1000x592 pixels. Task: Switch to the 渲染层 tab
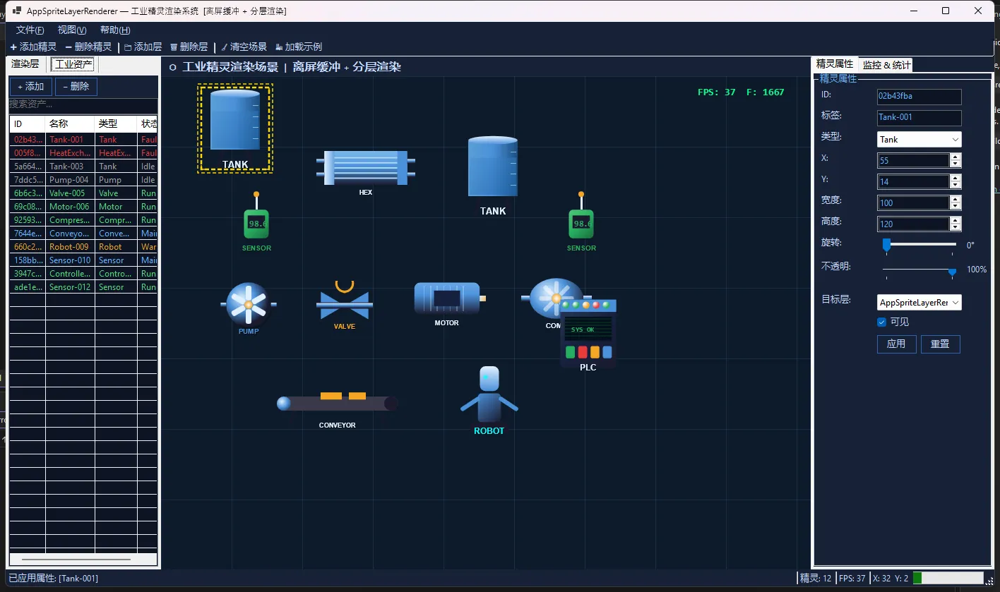coord(25,64)
